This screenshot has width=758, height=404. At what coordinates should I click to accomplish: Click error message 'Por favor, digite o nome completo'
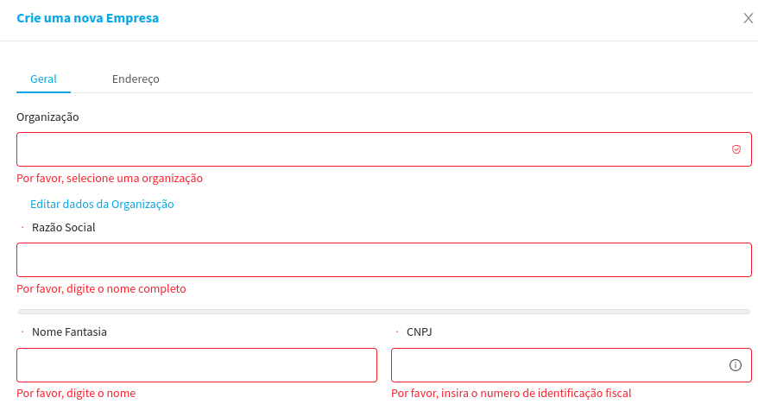tap(101, 288)
